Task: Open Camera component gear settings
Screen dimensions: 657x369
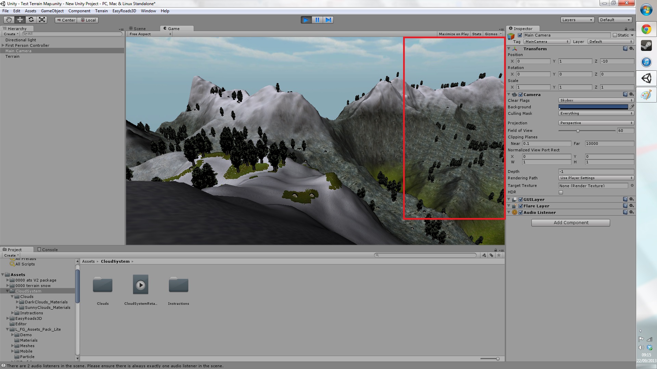Action: [x=631, y=94]
